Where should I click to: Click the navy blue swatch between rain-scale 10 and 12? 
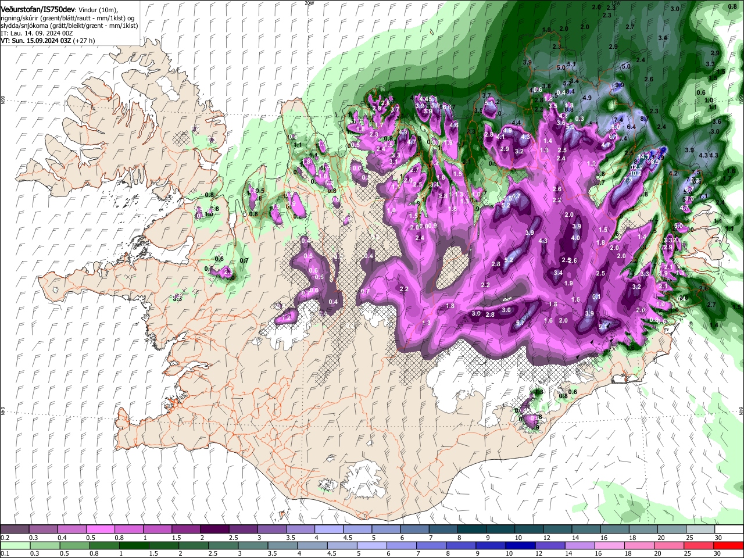(520, 545)
